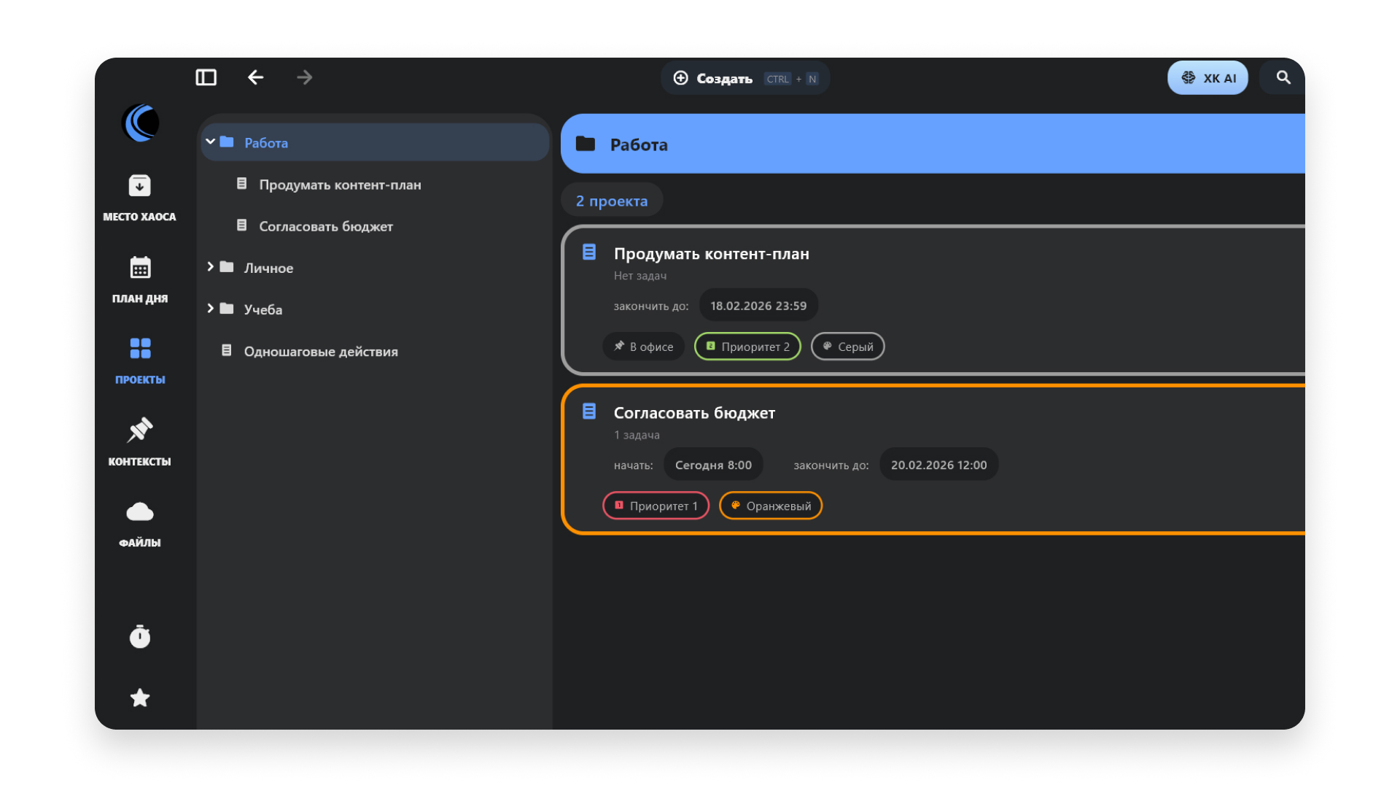Open favorites star icon
1400x788 pixels.
[139, 698]
